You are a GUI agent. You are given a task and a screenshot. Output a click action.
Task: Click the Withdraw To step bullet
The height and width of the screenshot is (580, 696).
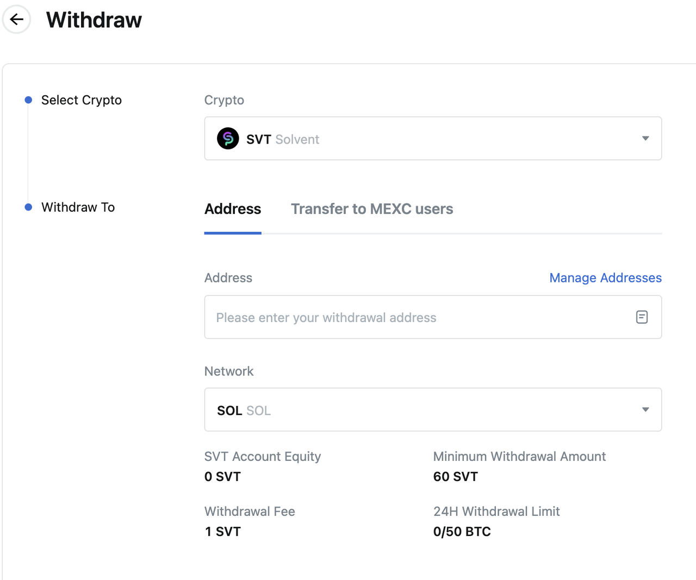tap(28, 207)
